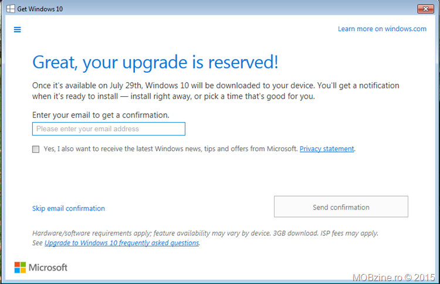Focus the email address input field
This screenshot has height=284, width=440.
109,129
